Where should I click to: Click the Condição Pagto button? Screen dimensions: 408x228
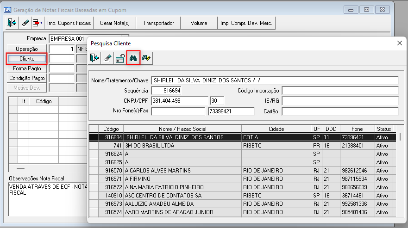point(27,78)
